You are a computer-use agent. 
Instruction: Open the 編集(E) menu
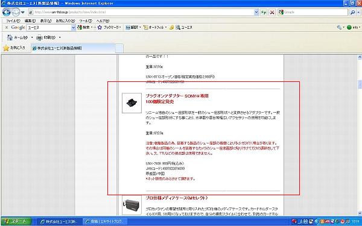(30, 20)
